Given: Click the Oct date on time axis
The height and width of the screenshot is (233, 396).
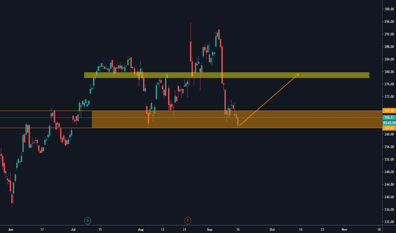Looking at the screenshot, I should tap(272, 230).
